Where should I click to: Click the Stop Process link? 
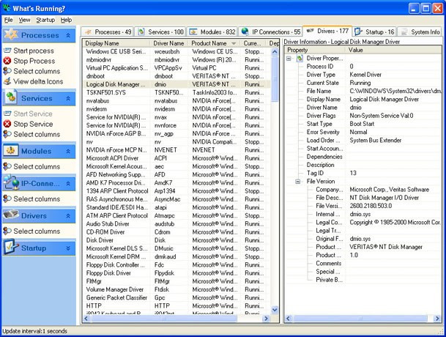[x=34, y=61]
